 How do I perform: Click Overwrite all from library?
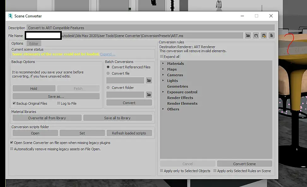[47, 118]
